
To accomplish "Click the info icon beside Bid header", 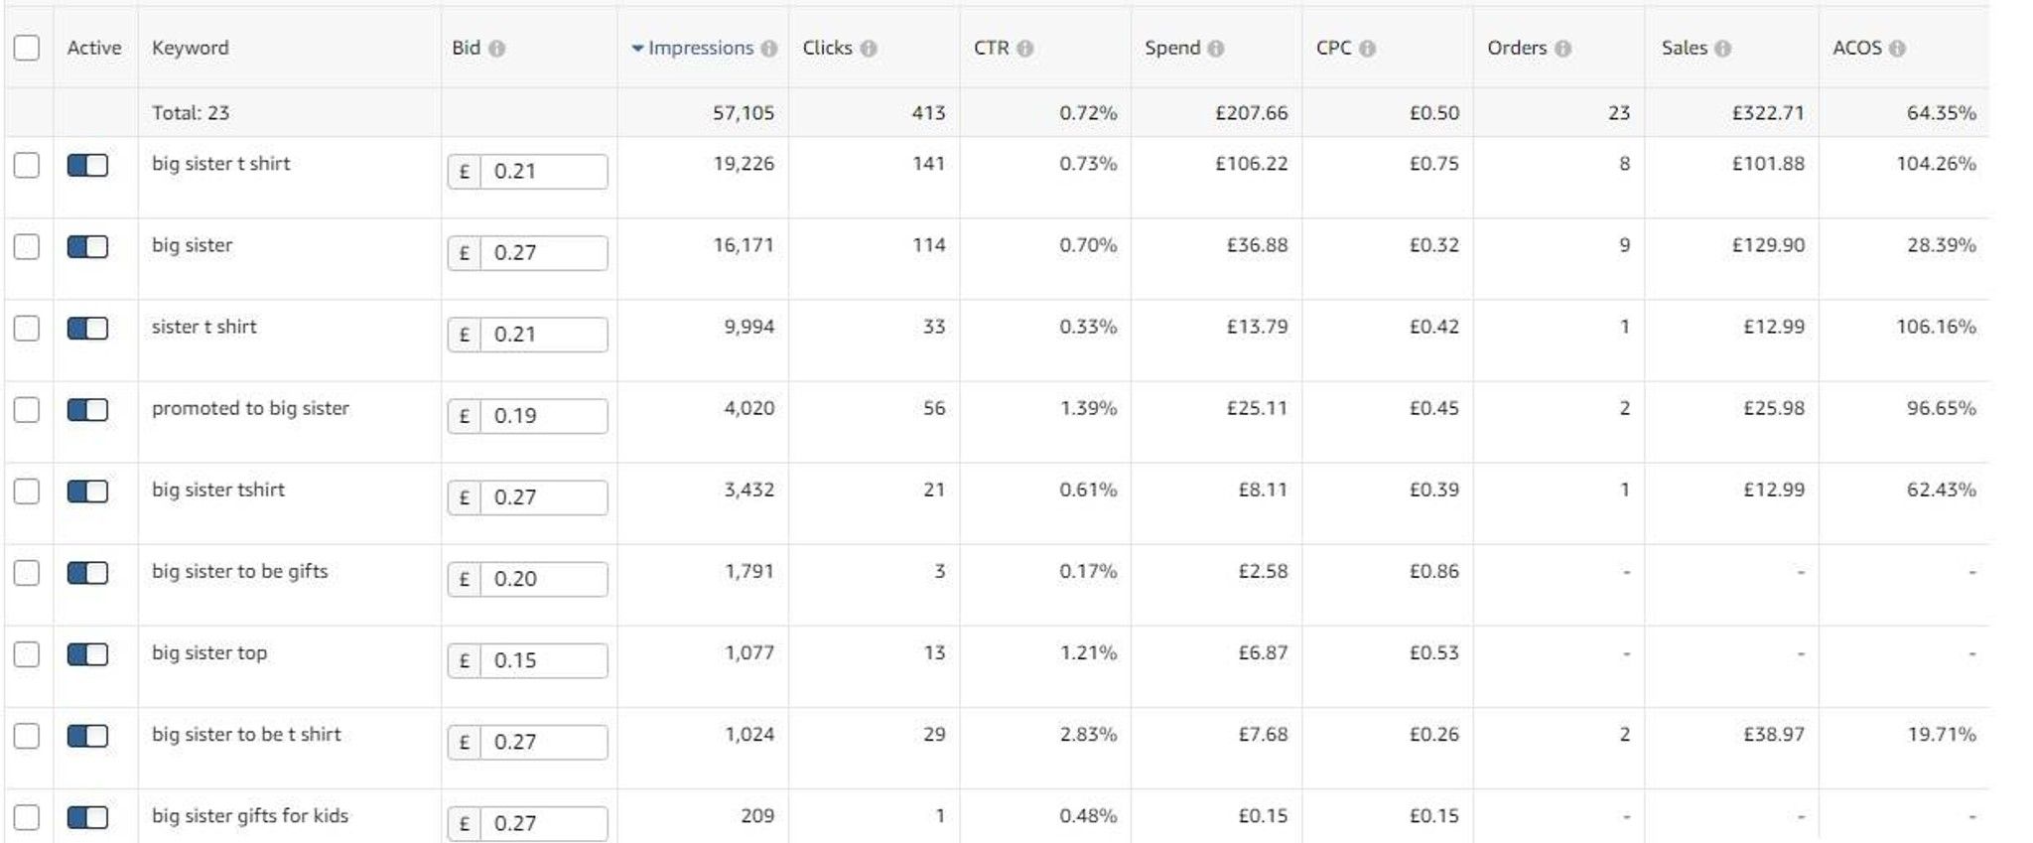I will point(496,49).
